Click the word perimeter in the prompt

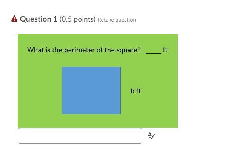tap(79, 50)
